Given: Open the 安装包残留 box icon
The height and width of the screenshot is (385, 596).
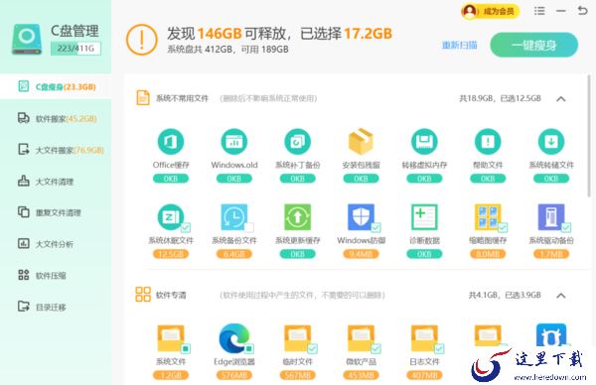Looking at the screenshot, I should click(361, 141).
